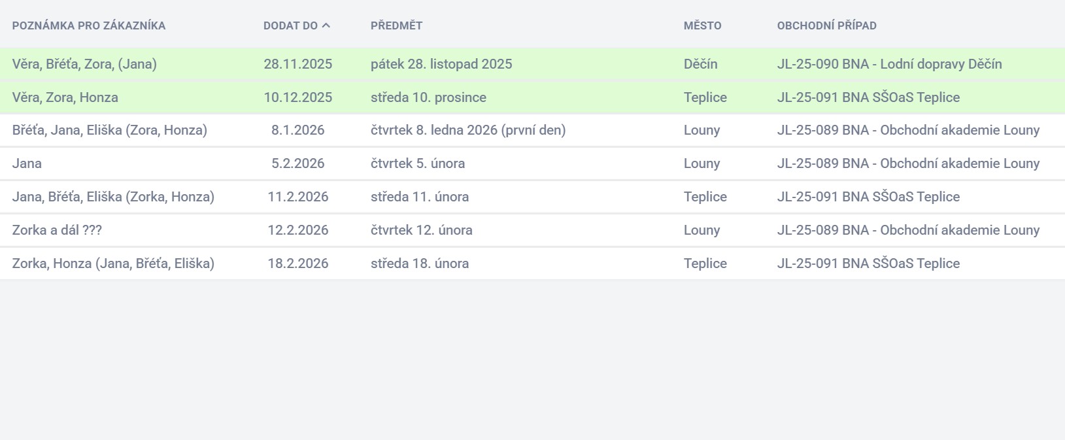The height and width of the screenshot is (440, 1065).
Task: Click the date 11.2.2026
Action: 298,197
